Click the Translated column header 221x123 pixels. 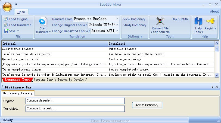pyautogui.click(x=161, y=44)
